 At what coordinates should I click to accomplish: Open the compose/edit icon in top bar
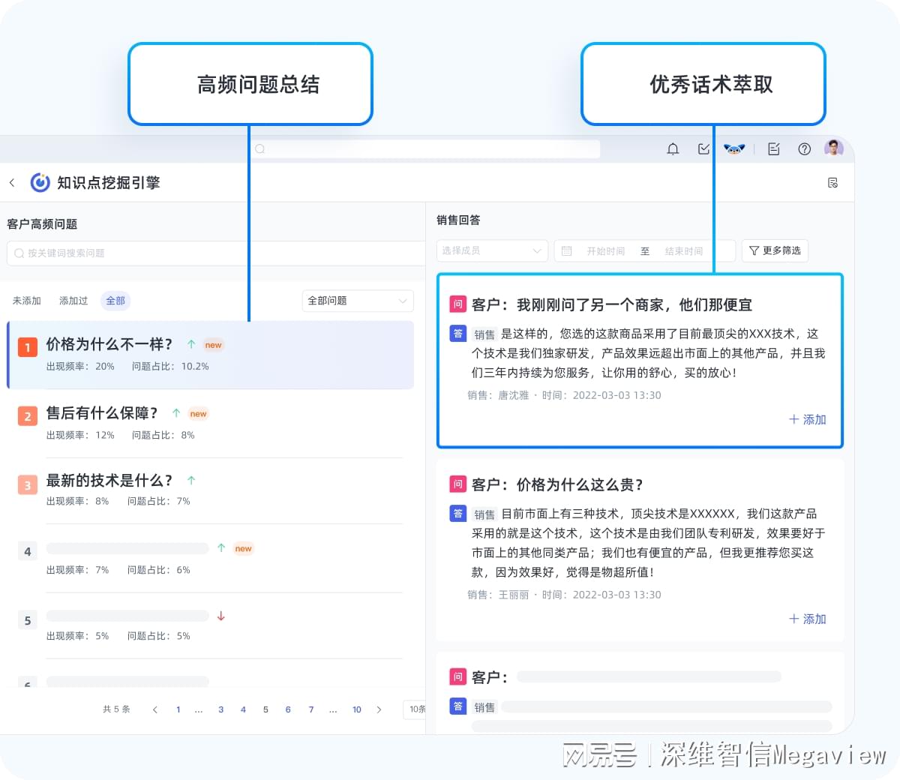click(x=773, y=148)
